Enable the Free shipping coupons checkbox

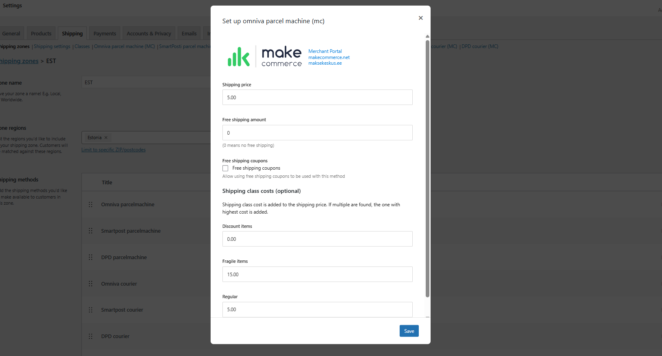click(x=225, y=168)
